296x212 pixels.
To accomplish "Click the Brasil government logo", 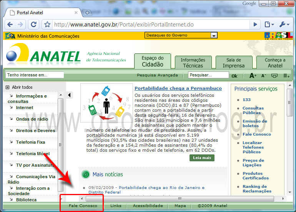I will (x=278, y=36).
